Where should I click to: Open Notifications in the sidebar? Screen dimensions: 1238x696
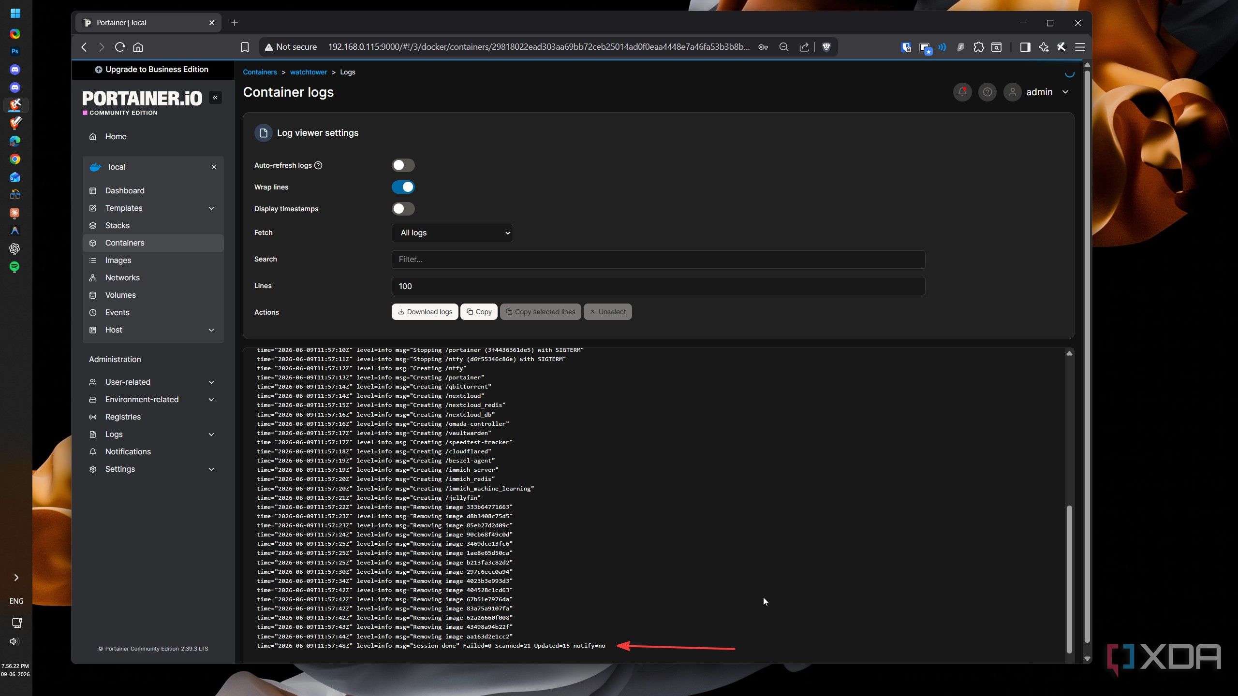153,452
